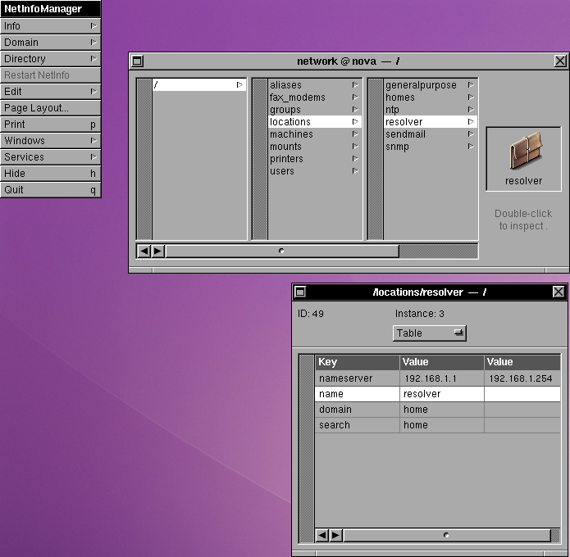Click left scroll arrow in resolver table

(322, 535)
